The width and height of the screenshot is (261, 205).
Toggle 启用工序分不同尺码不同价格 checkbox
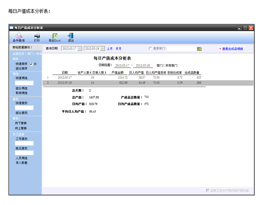tap(208, 191)
